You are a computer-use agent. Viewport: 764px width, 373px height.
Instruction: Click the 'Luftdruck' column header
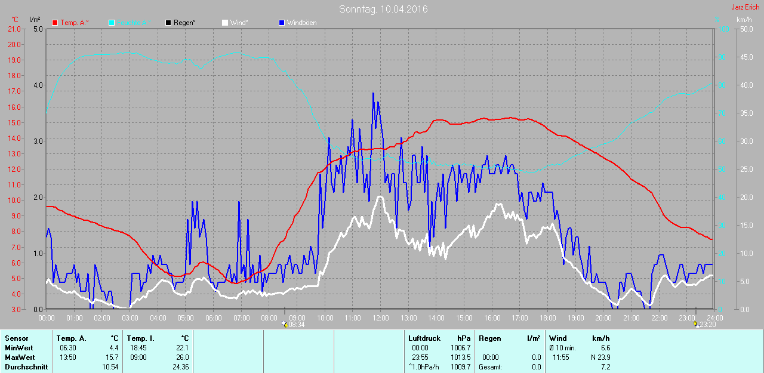coord(423,338)
